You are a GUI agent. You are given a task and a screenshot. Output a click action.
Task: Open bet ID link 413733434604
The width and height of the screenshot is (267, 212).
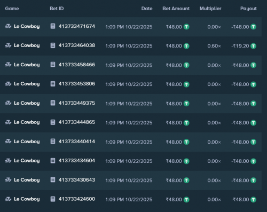pos(77,161)
